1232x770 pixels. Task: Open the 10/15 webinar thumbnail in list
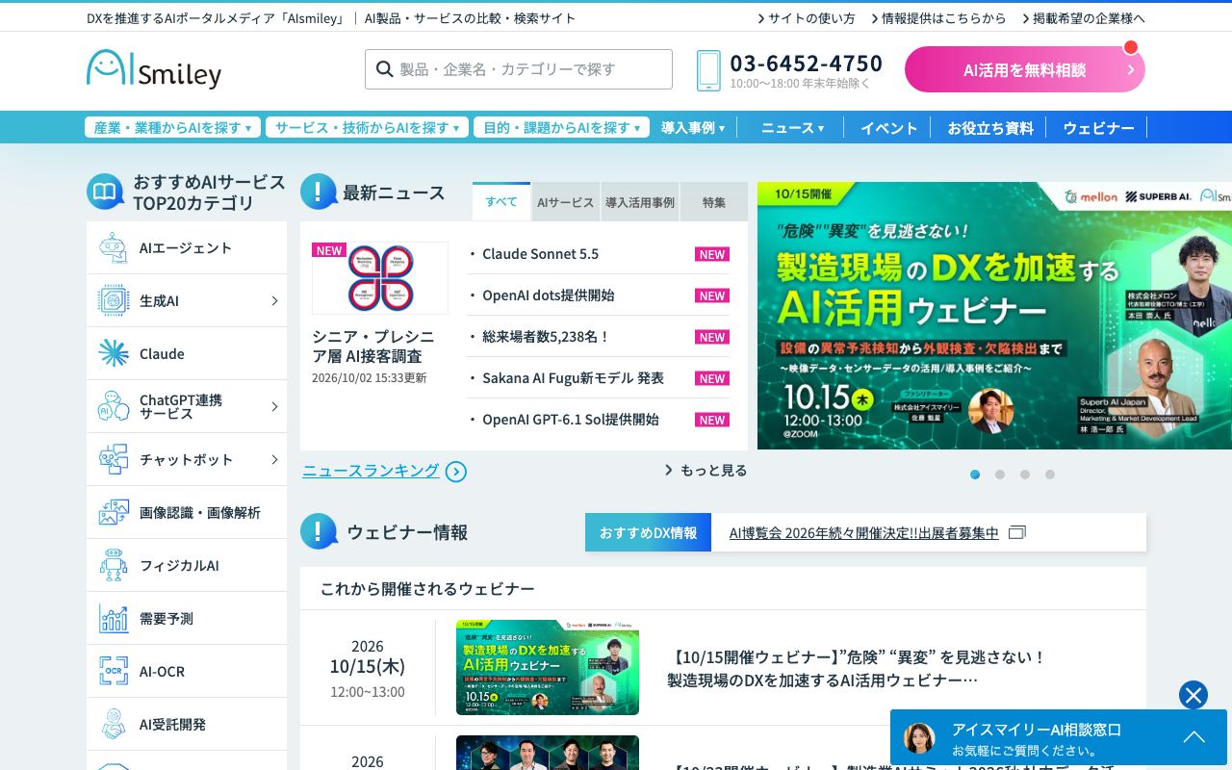(548, 667)
